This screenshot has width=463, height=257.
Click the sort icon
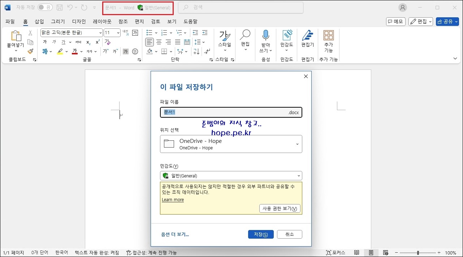196,51
